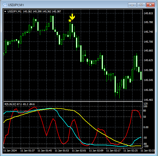The width and height of the screenshot is (158, 156).
Task: Click the USDJPY,M1 title bar text
Action: 16,5
